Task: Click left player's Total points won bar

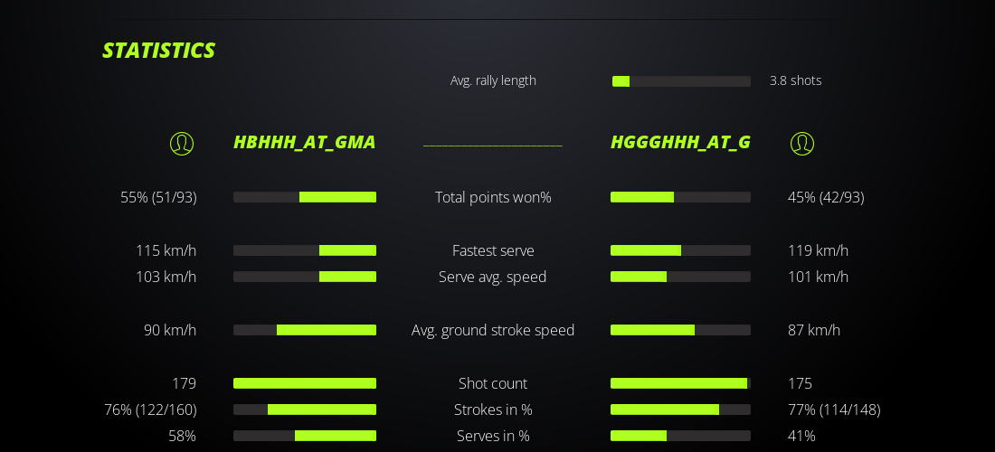Action: tap(305, 197)
